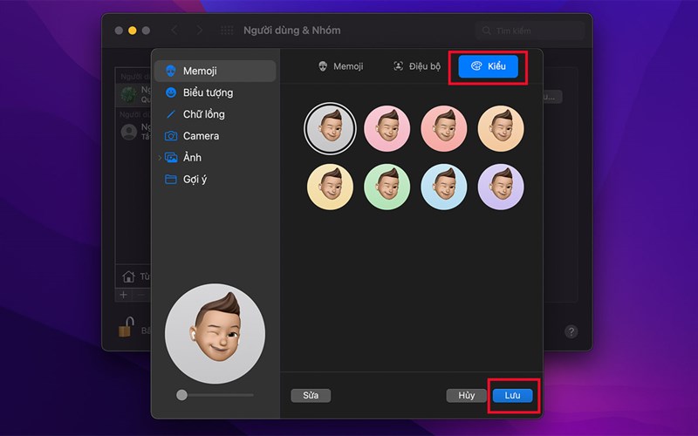Adjust the avatar zoom slider

coord(215,395)
